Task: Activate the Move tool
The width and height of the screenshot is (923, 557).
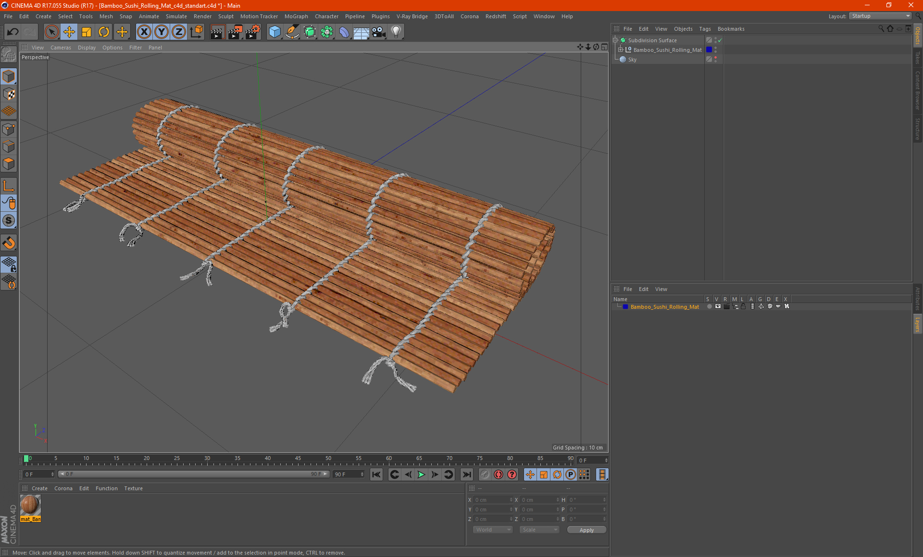Action: click(x=69, y=32)
